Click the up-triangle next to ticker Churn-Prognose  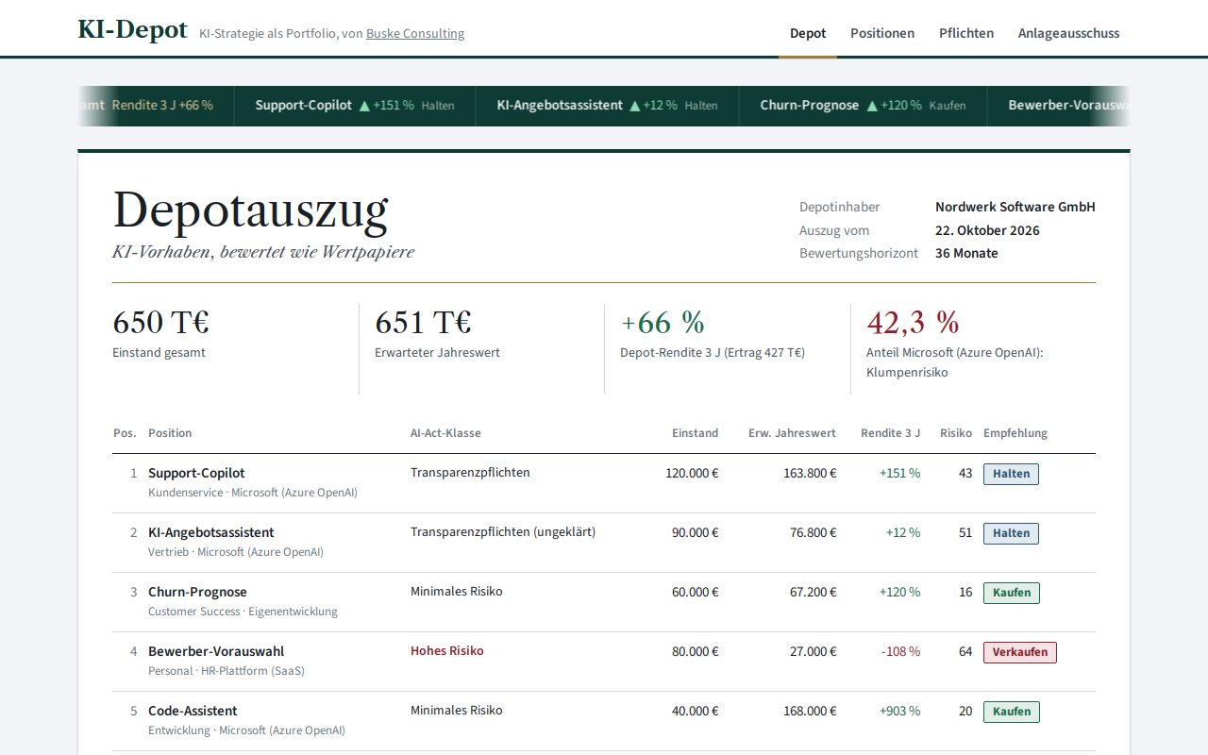(x=872, y=106)
